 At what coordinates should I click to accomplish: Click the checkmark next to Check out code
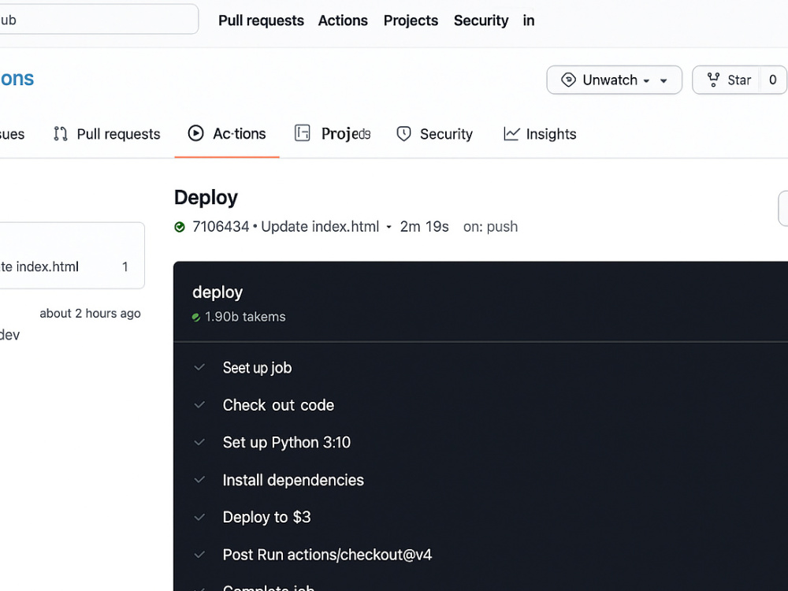click(x=199, y=404)
